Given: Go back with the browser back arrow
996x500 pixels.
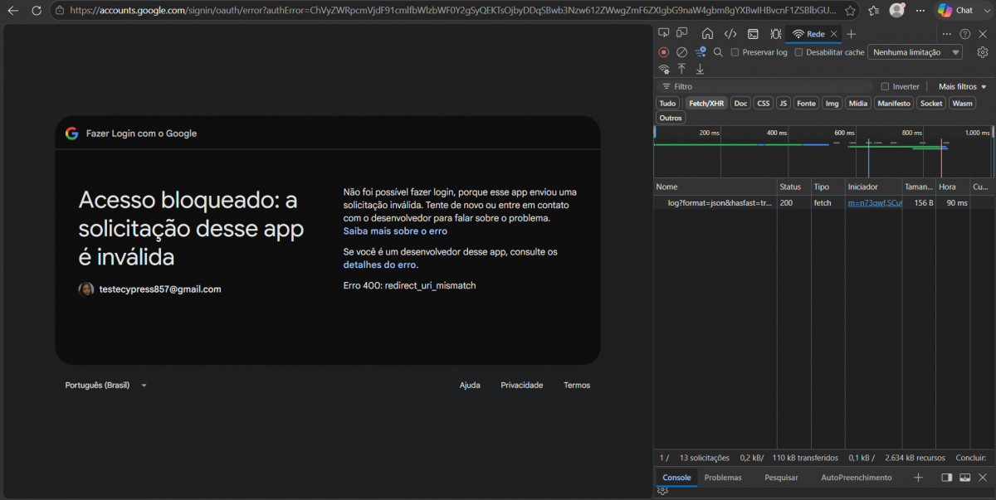Looking at the screenshot, I should pyautogui.click(x=12, y=11).
